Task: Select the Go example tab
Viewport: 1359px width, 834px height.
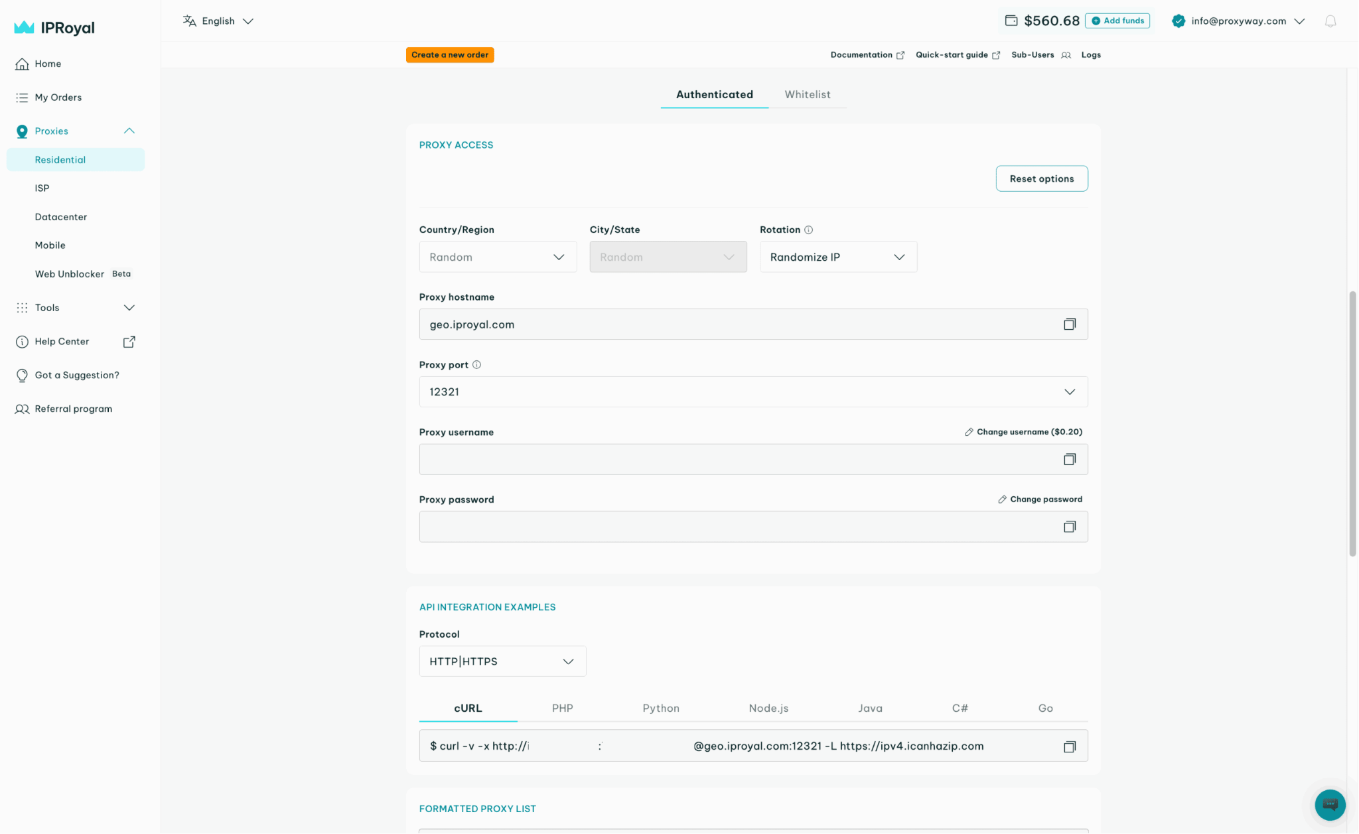Action: click(x=1045, y=709)
